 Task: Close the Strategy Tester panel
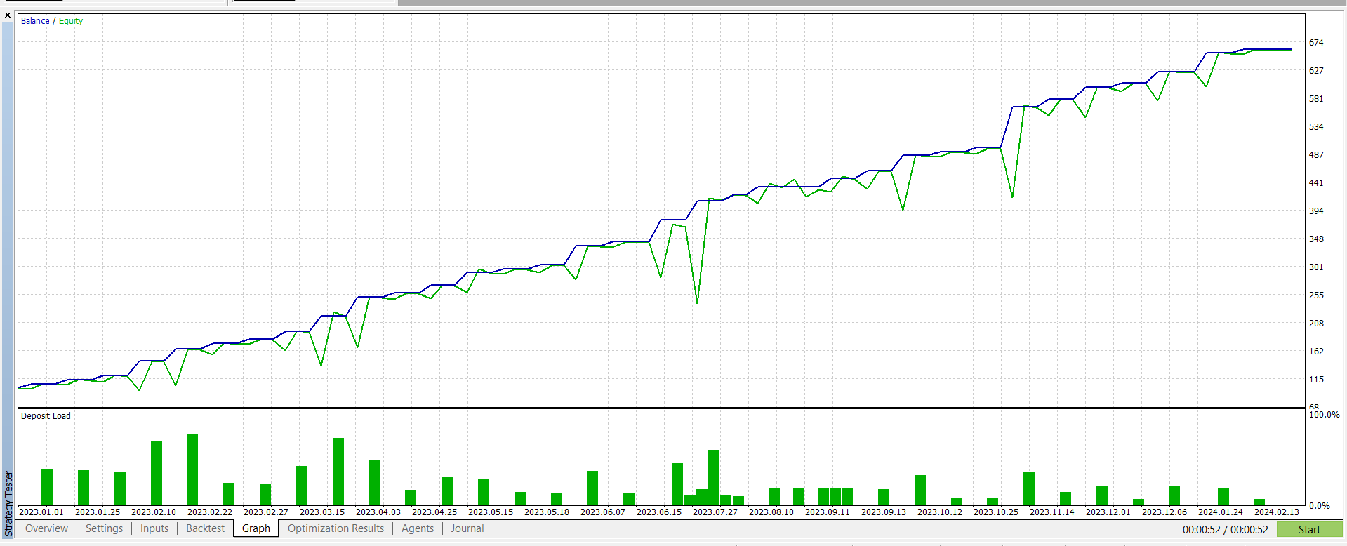tap(8, 15)
